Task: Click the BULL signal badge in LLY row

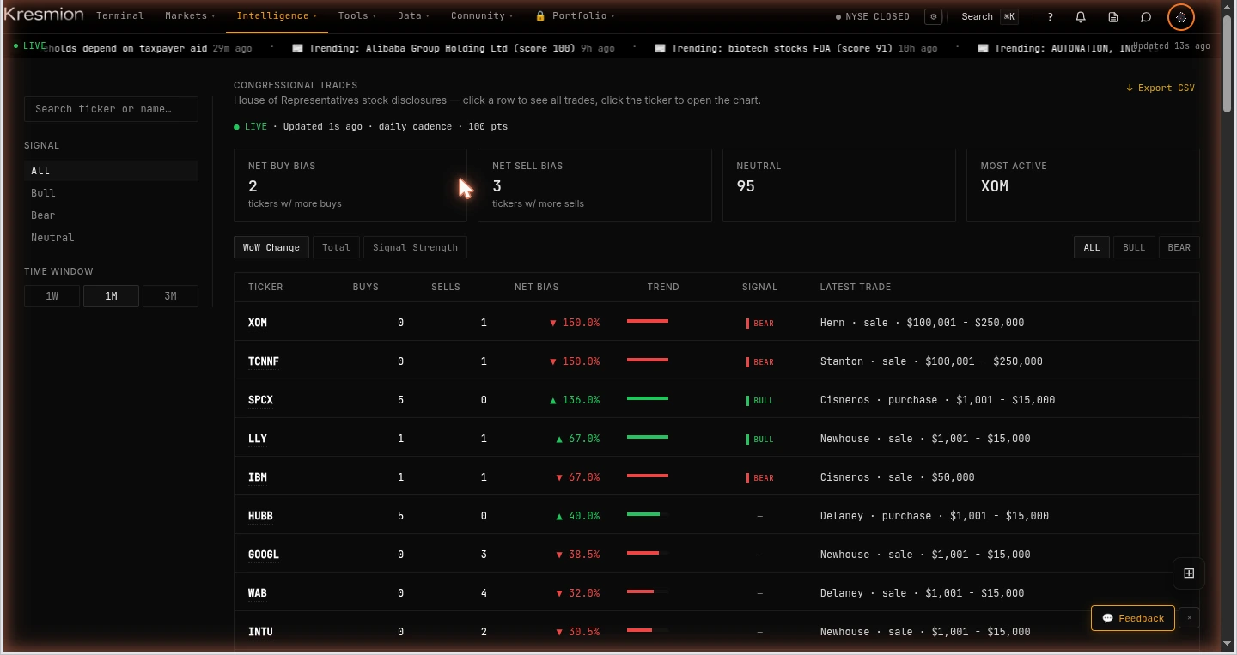Action: (x=760, y=440)
